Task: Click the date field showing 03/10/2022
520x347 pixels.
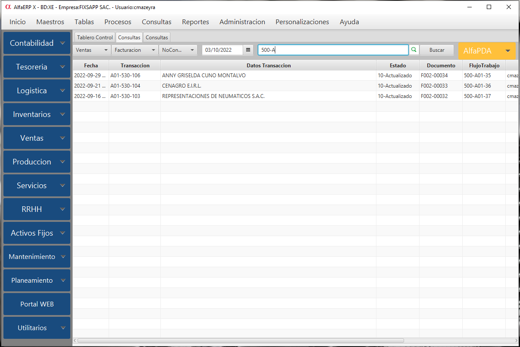Action: click(223, 50)
